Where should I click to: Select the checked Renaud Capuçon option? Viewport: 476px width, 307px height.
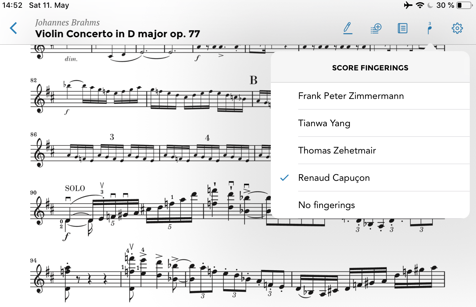point(370,178)
